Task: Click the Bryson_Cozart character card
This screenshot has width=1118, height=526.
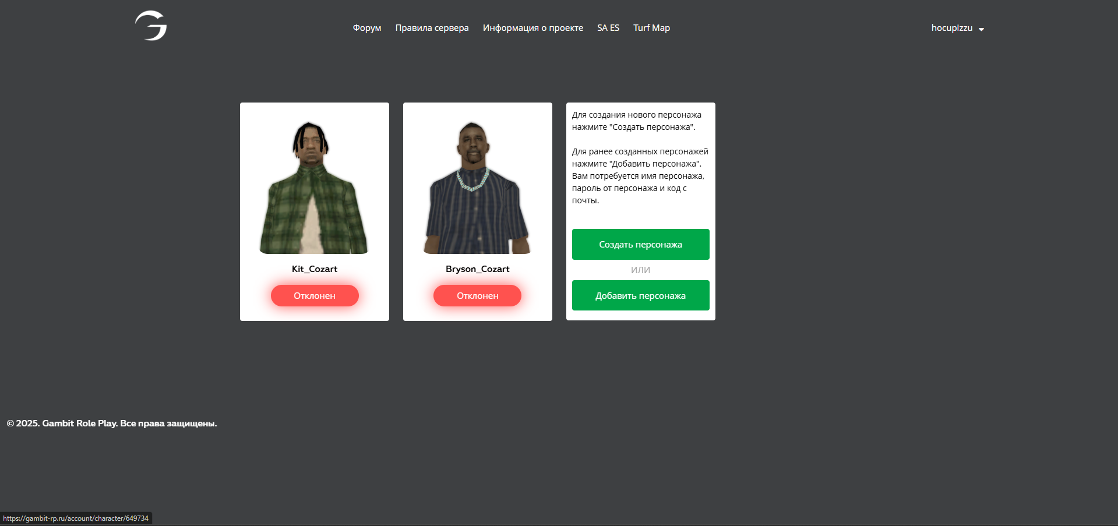Action: [x=478, y=211]
